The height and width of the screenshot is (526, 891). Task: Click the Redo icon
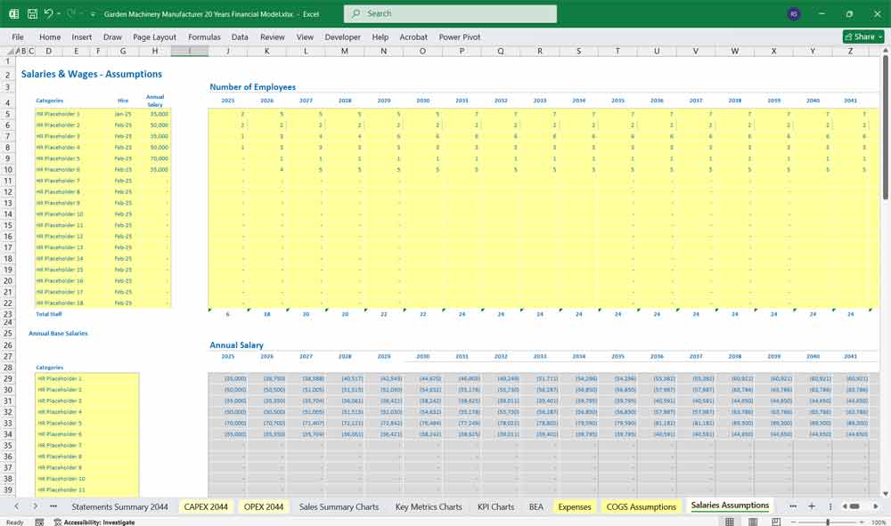pos(69,13)
